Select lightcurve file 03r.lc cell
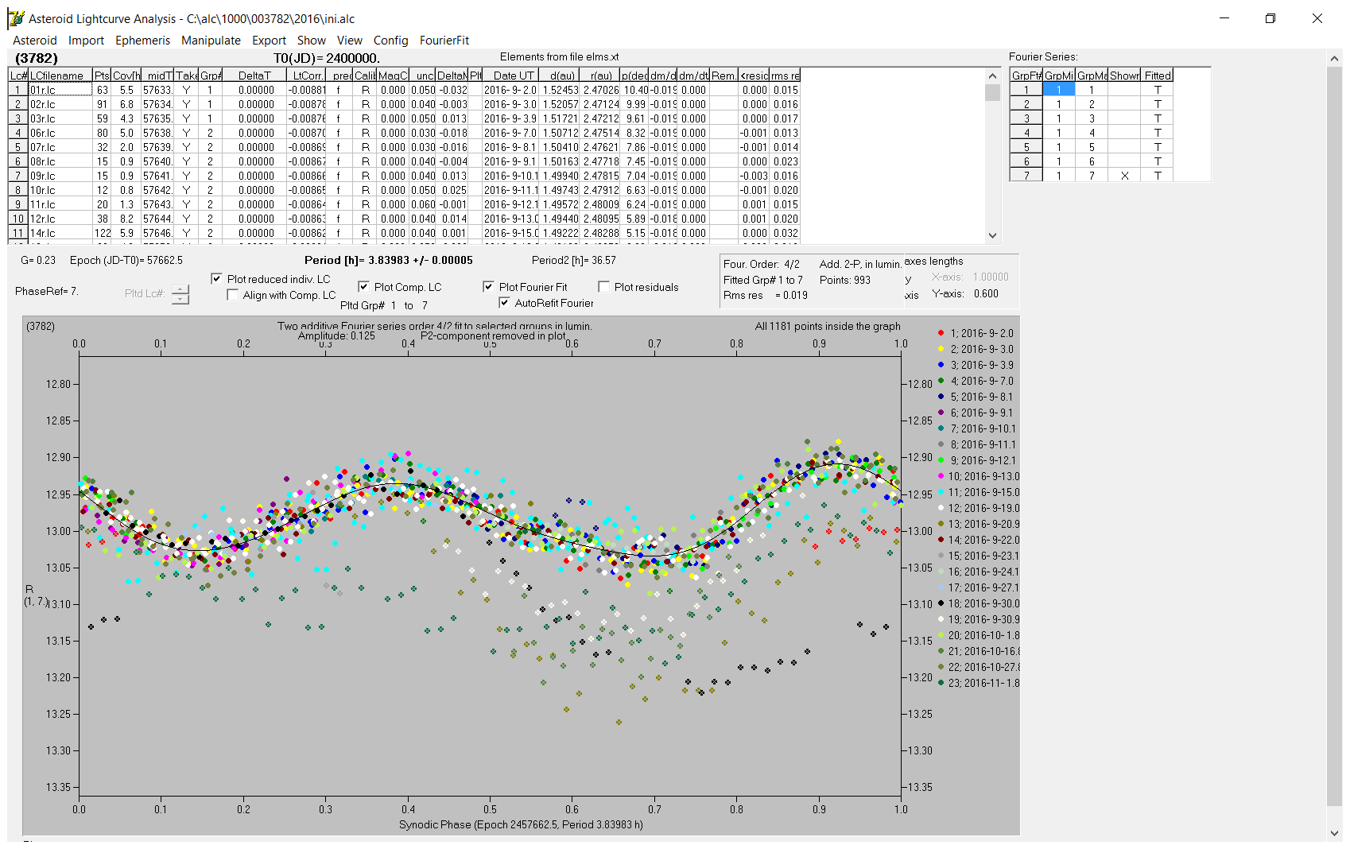This screenshot has height=849, width=1350. pyautogui.click(x=60, y=118)
